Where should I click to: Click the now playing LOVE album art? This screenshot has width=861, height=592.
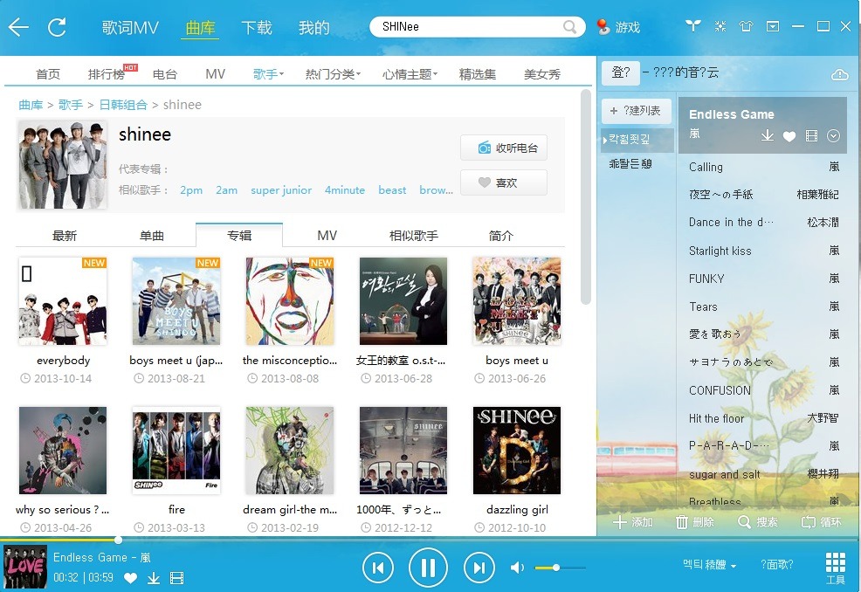pos(25,567)
